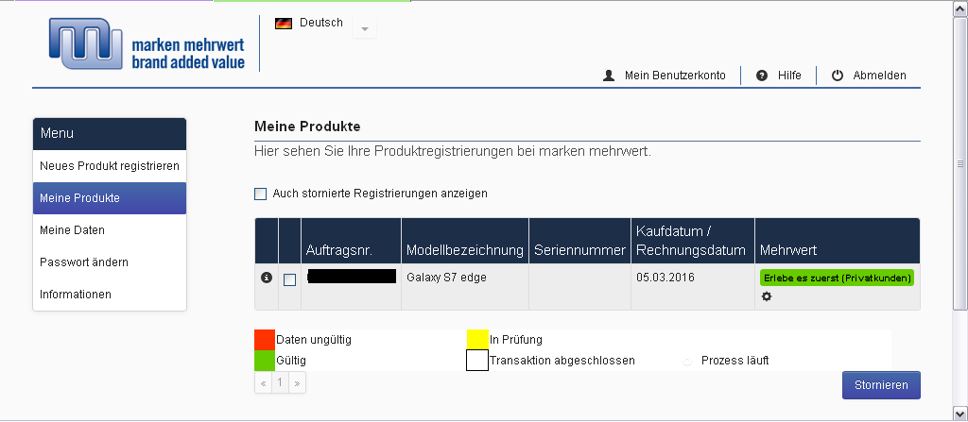This screenshot has height=422, width=968.
Task: Click the user account person icon
Action: pos(609,76)
